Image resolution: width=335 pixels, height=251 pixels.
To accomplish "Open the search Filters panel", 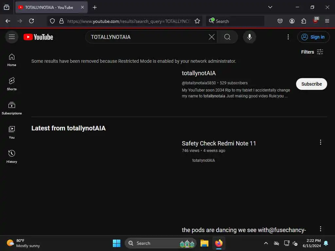I will pos(312,52).
